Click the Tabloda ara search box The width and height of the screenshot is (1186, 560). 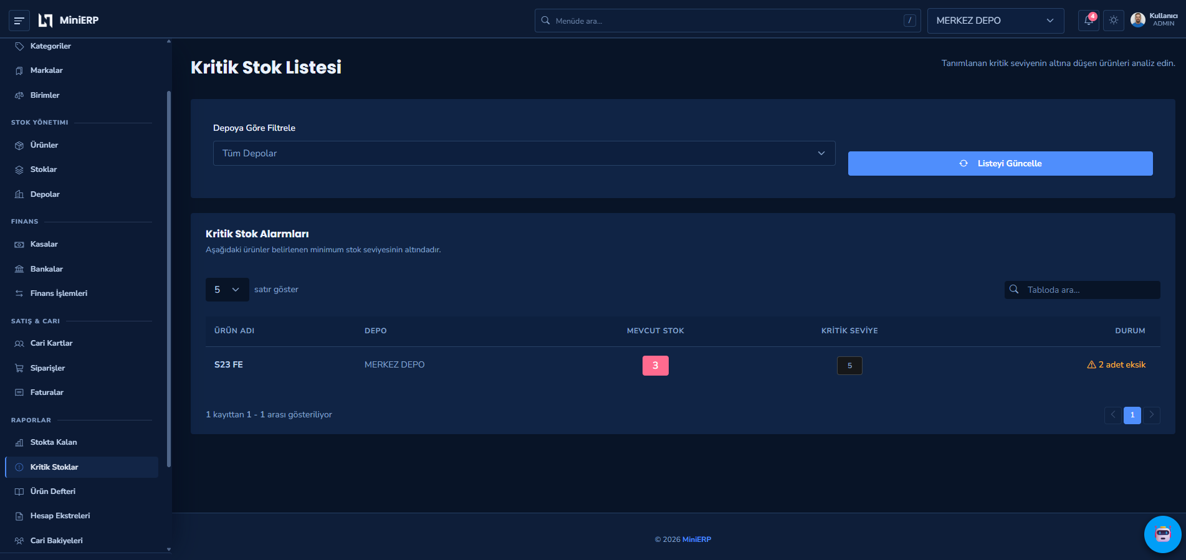point(1083,290)
